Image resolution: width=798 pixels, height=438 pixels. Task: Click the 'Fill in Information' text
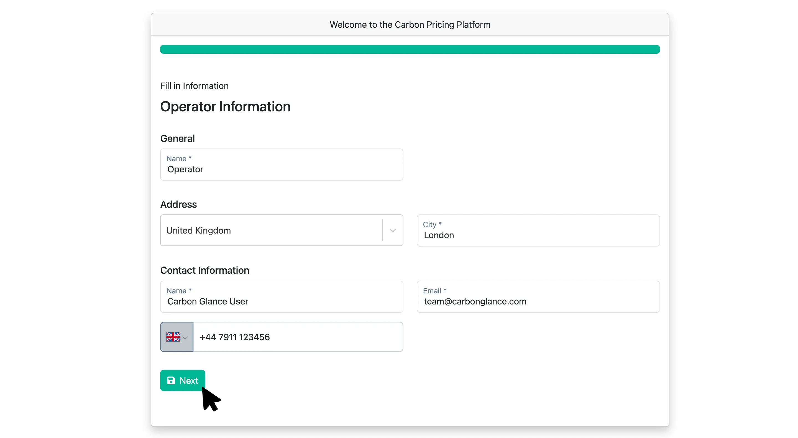(x=194, y=86)
